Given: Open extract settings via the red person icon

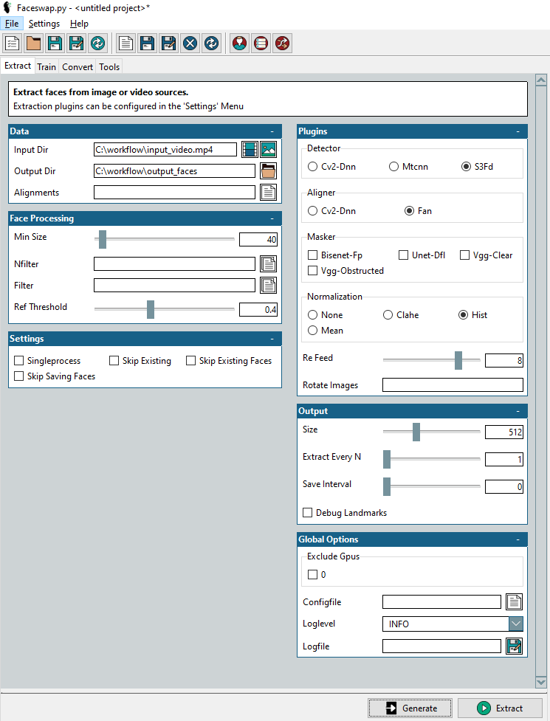Looking at the screenshot, I should click(x=239, y=44).
